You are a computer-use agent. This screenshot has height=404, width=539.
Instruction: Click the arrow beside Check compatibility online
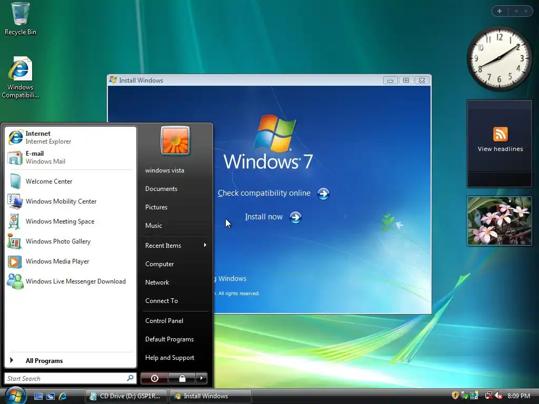click(x=323, y=194)
